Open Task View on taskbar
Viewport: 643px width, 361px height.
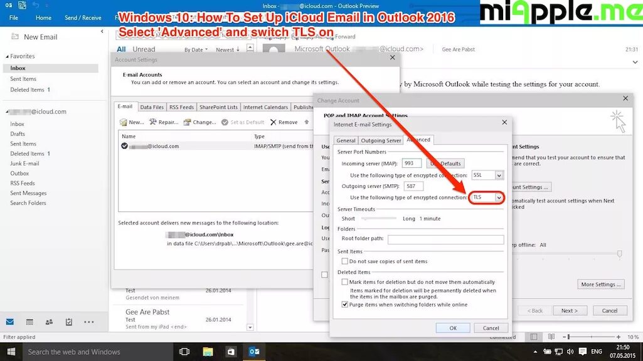[x=184, y=352]
